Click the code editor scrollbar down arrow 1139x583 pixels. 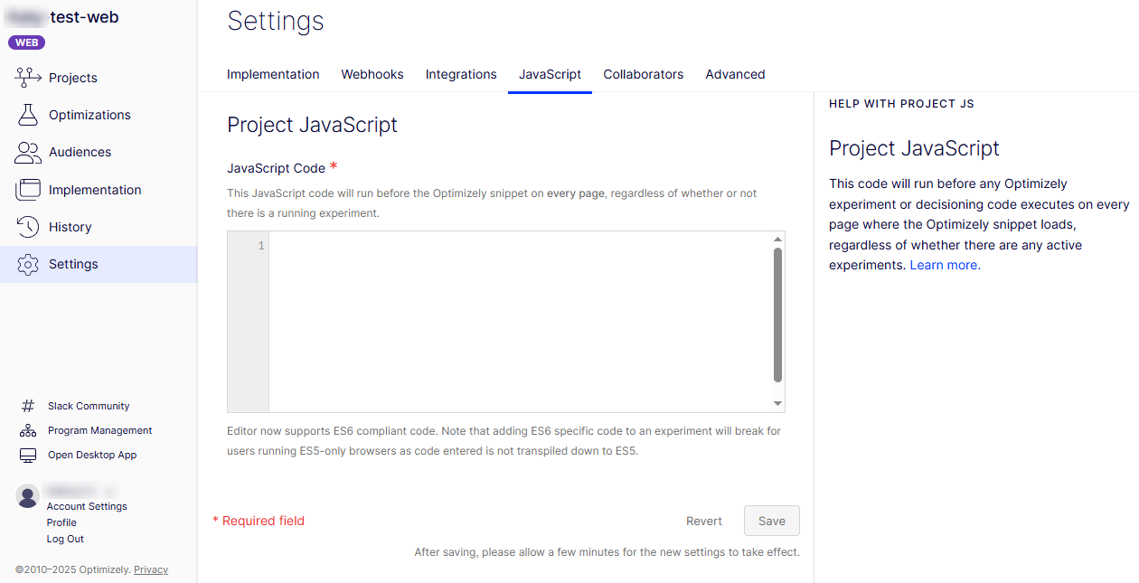coord(777,404)
